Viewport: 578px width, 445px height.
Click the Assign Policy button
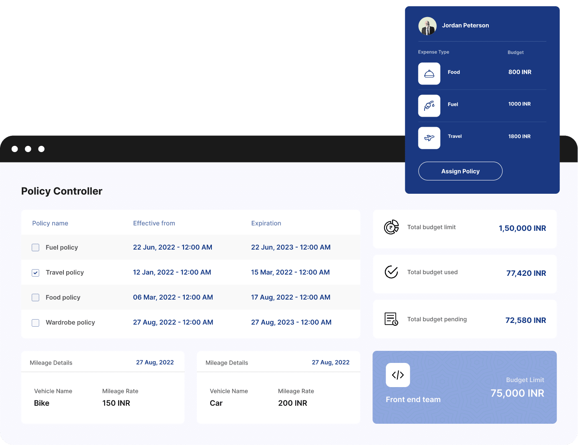[x=460, y=171]
